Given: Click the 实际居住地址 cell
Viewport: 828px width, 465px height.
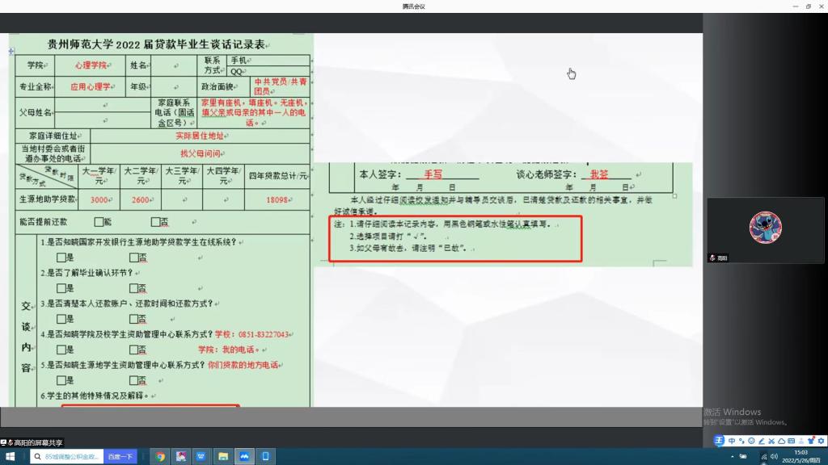Looking at the screenshot, I should point(201,136).
